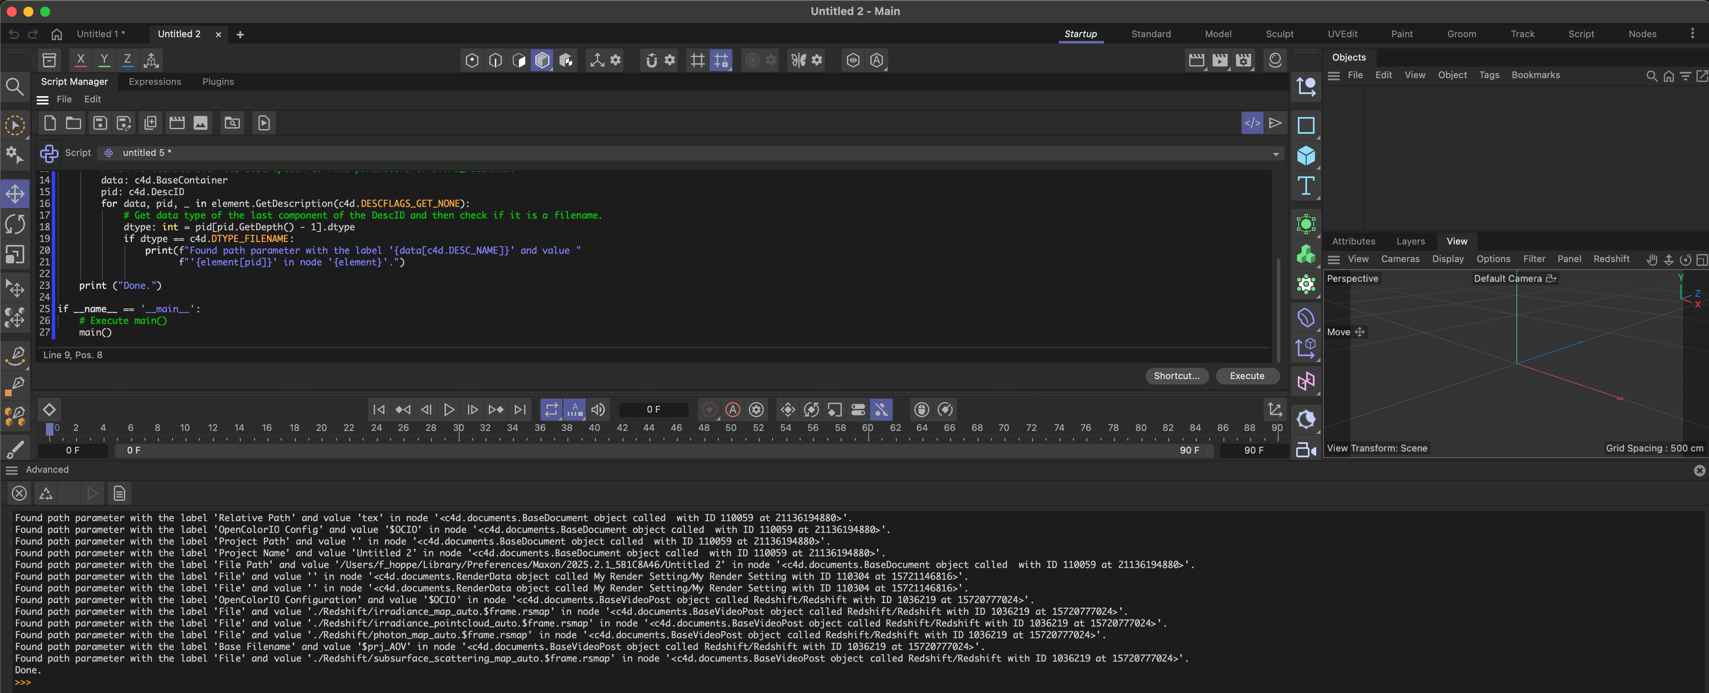Screen dimensions: 1709x693
Task: Run the script with the Execute Script icon
Action: coord(263,123)
